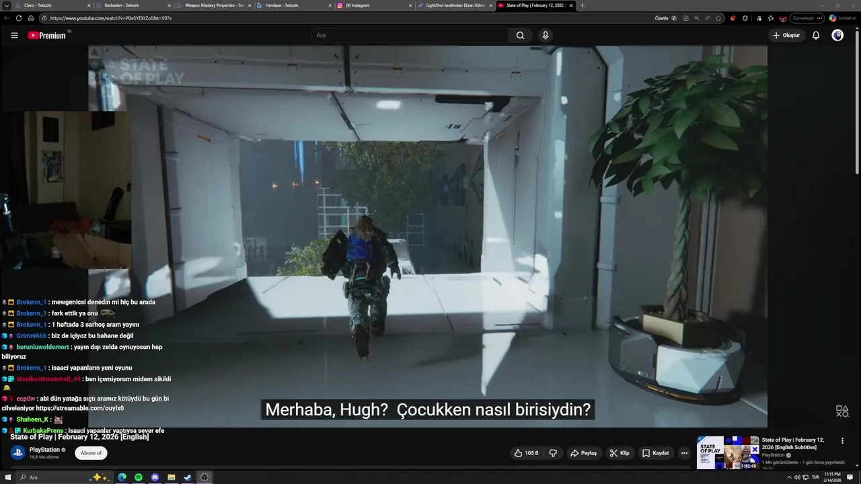Click the Oluştur create button
861x484 pixels.
786,36
